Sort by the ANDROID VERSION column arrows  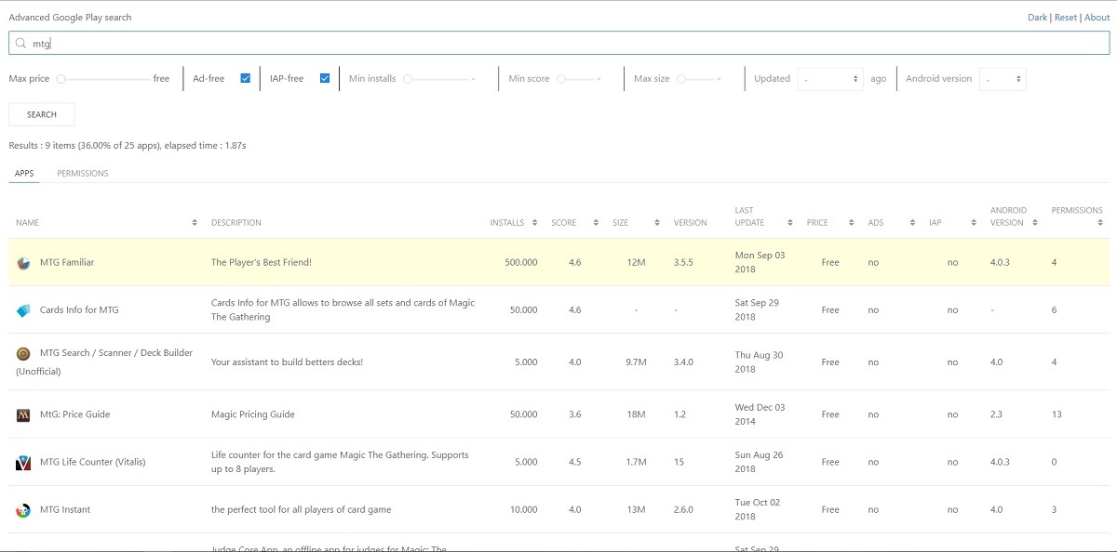[1035, 223]
